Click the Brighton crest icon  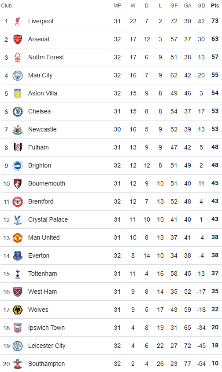(18, 166)
